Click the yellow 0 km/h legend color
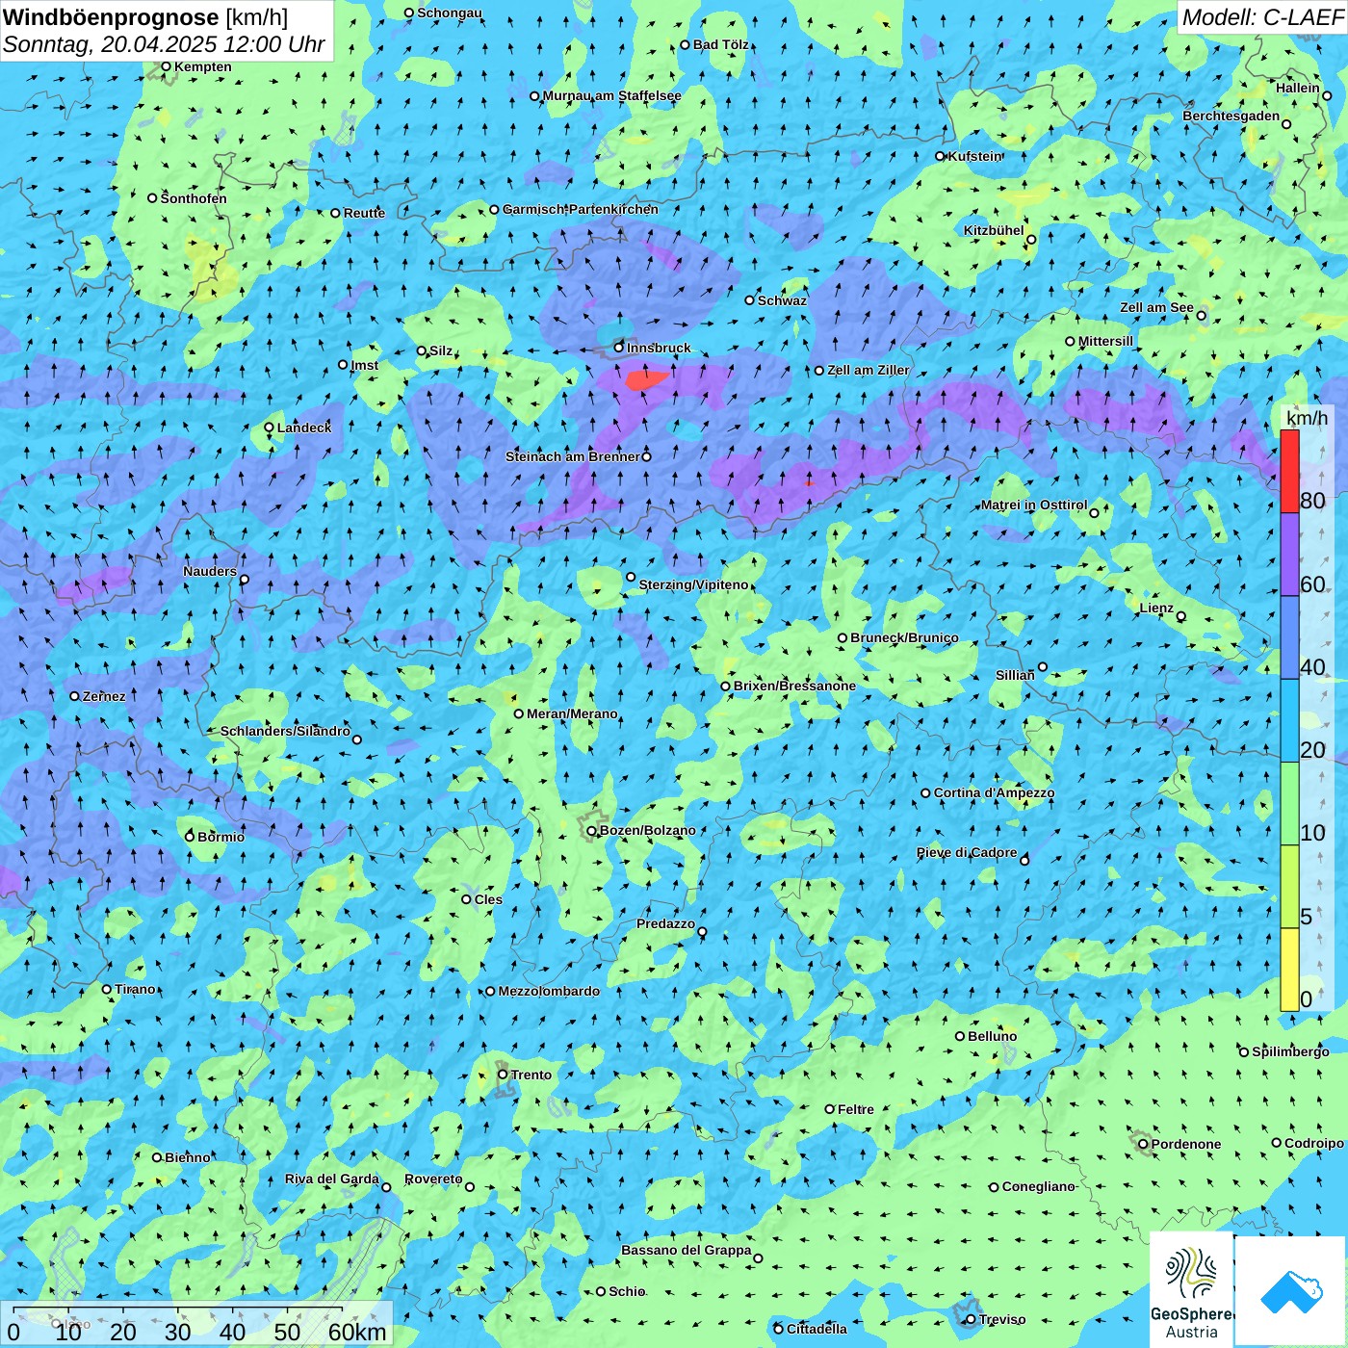Screen dimensions: 1348x1348 [1289, 970]
